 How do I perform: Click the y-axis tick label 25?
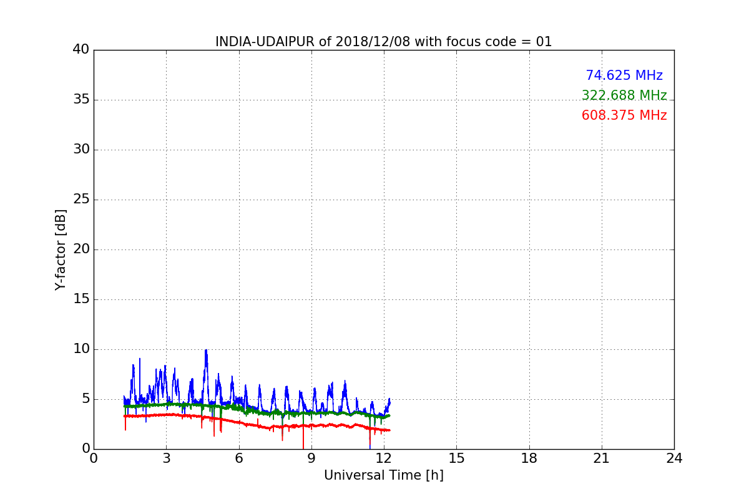[81, 200]
